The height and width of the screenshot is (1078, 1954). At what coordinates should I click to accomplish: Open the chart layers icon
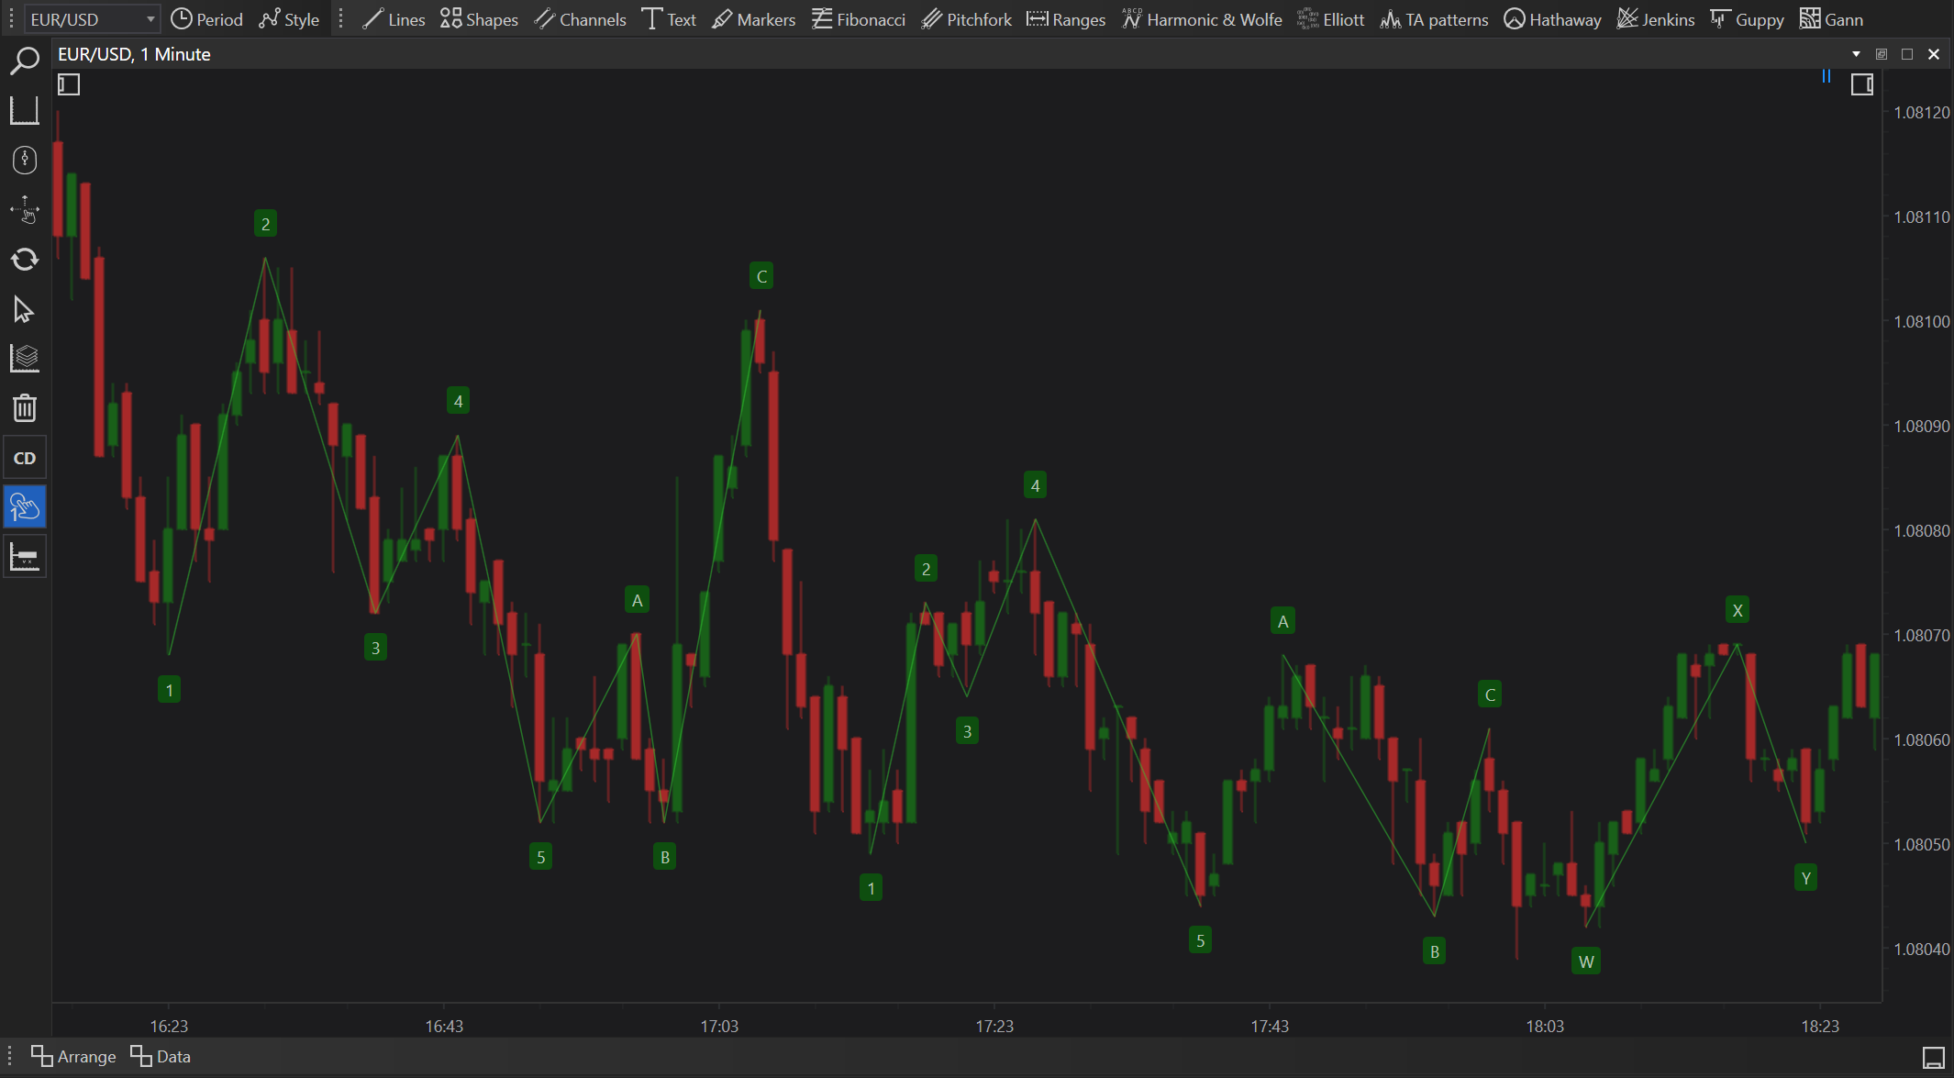coord(25,359)
